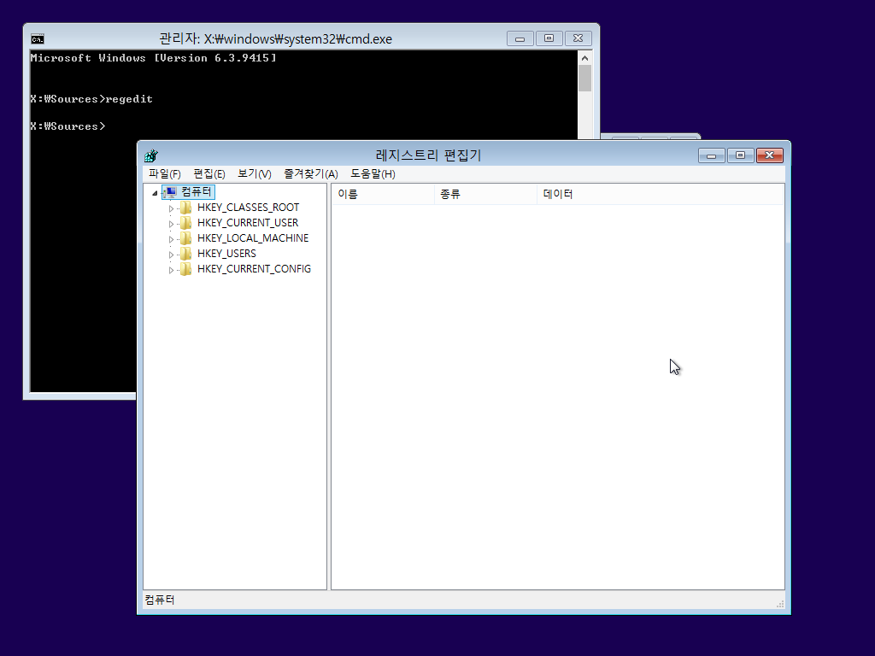Viewport: 875px width, 656px height.
Task: Maximize the Registry Editor window
Action: click(x=741, y=155)
